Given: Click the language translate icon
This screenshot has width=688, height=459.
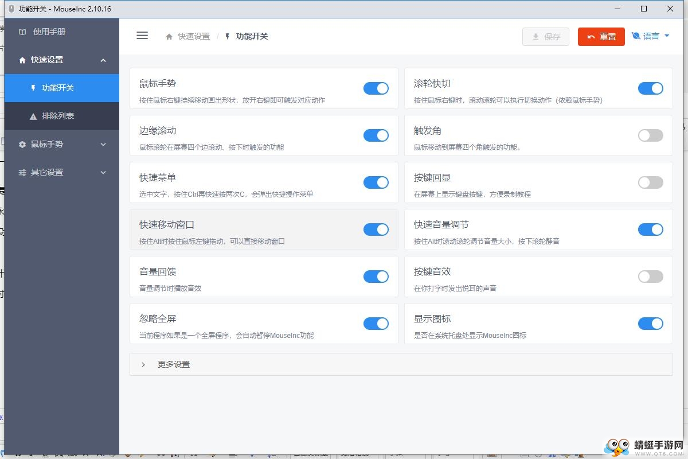Looking at the screenshot, I should point(636,36).
